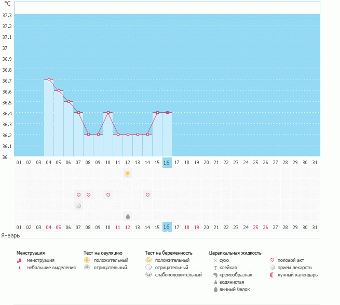
Task: Click the Тест на овуляцию legend heading
Action: pos(103,253)
